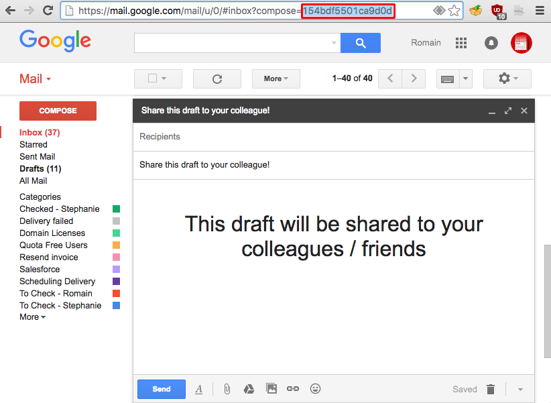Insert files using Google Drive icon
Image resolution: width=551 pixels, height=403 pixels.
click(249, 389)
